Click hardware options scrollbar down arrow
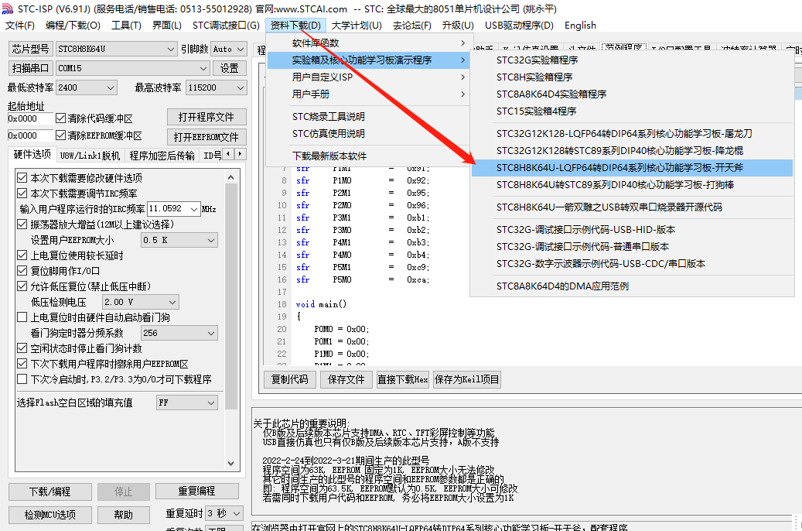 pyautogui.click(x=230, y=463)
